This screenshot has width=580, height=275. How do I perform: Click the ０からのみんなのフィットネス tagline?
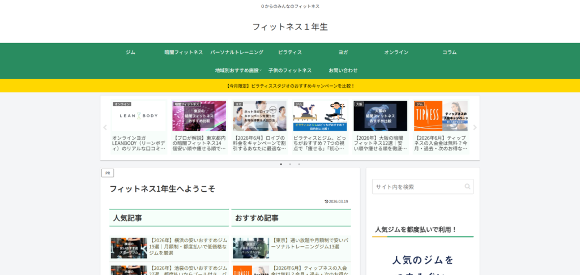tap(290, 6)
